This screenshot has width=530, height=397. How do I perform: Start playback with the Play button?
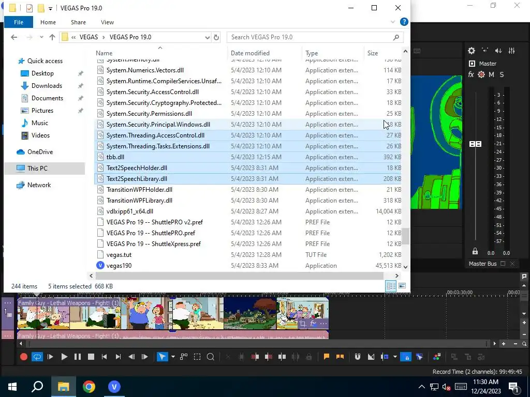64,357
